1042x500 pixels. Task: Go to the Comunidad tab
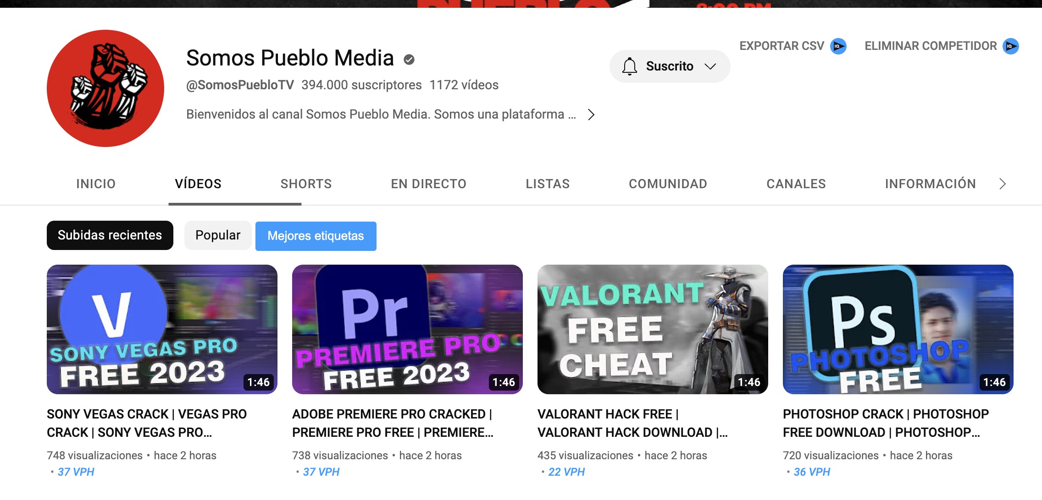point(668,184)
